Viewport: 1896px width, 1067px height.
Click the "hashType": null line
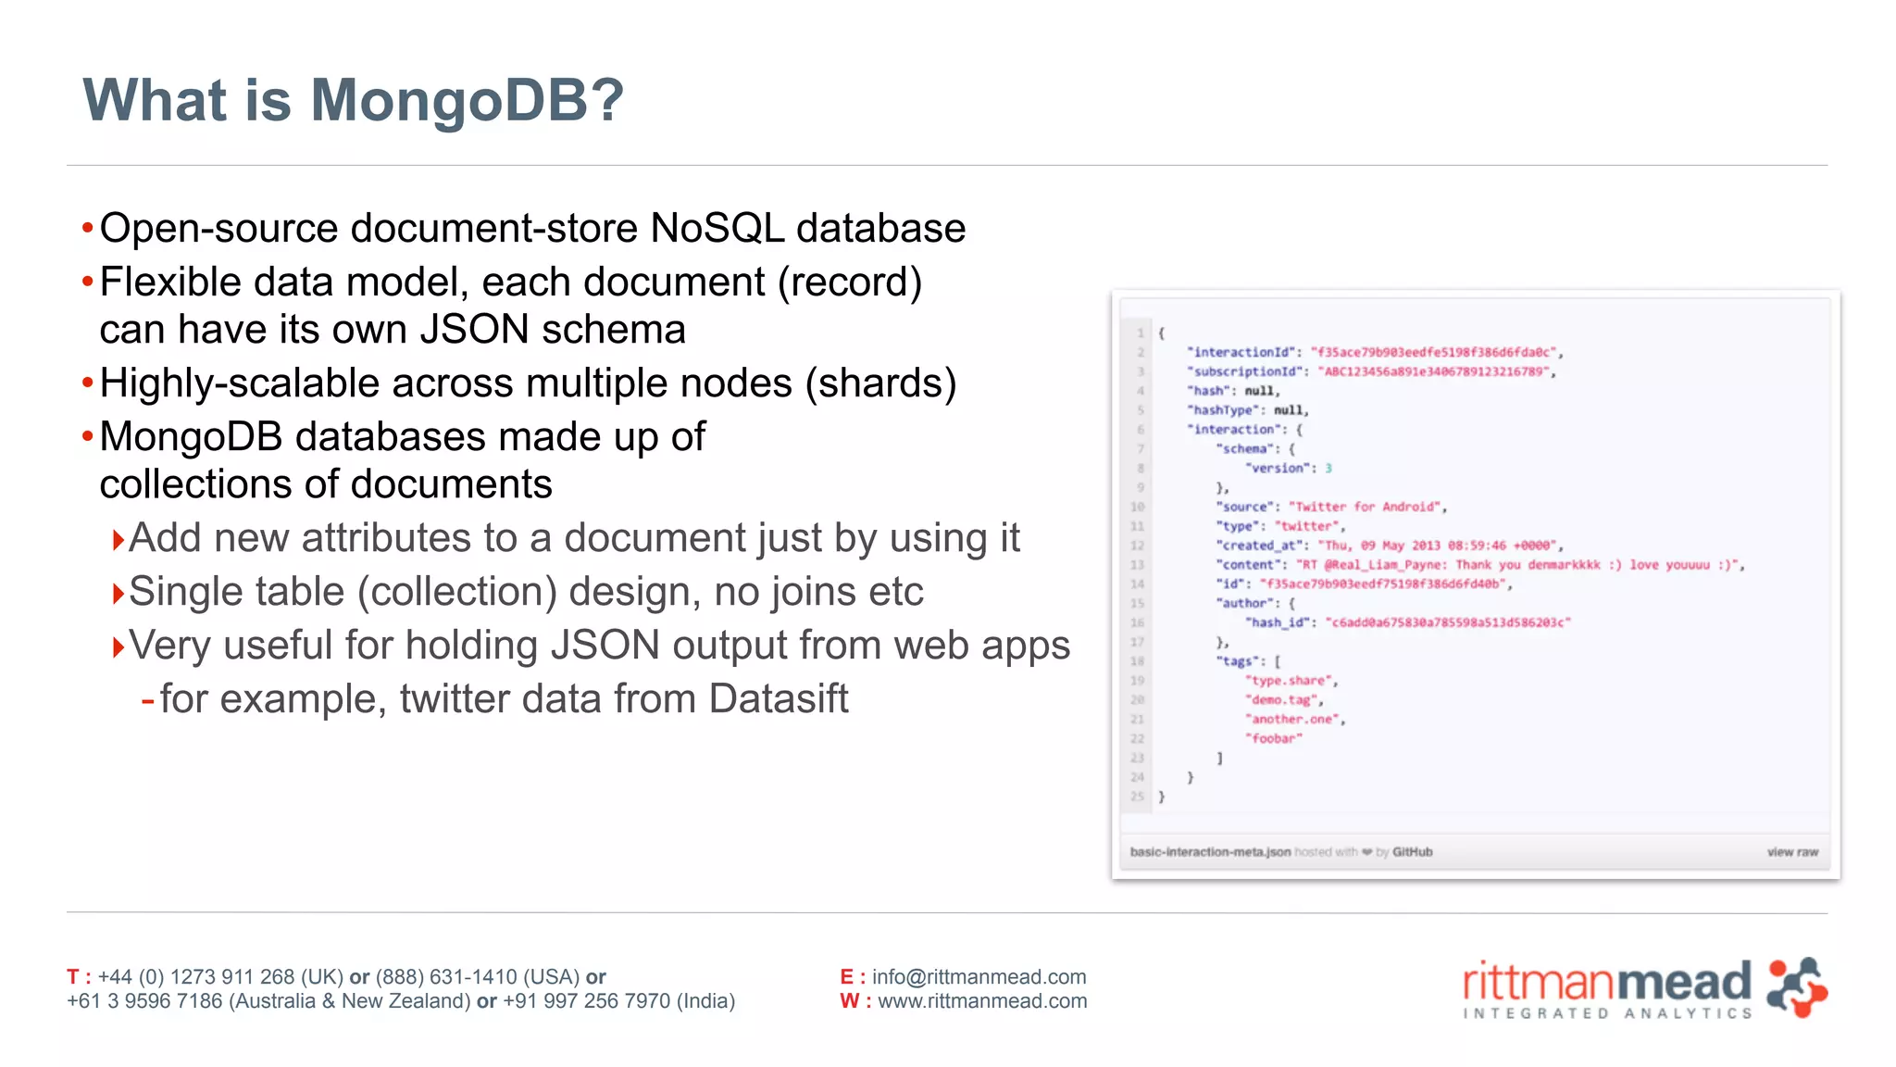coord(1248,410)
